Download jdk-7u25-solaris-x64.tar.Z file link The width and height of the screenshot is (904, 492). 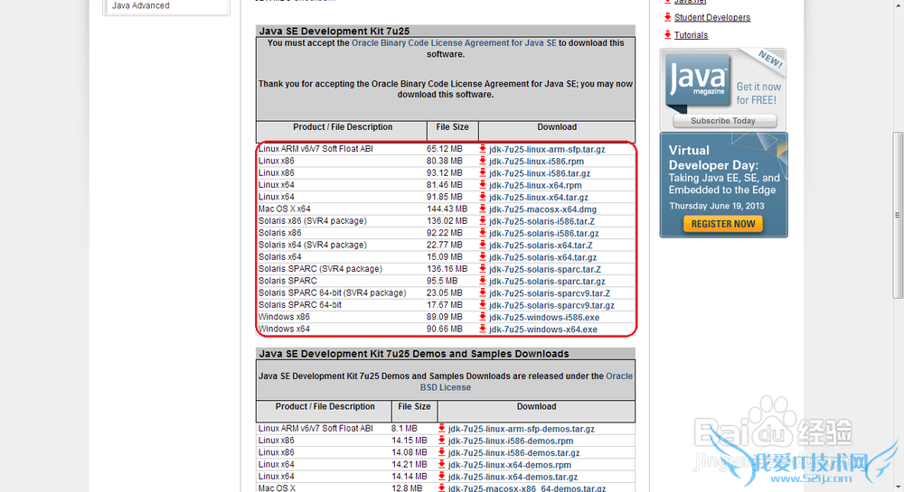pyautogui.click(x=541, y=246)
